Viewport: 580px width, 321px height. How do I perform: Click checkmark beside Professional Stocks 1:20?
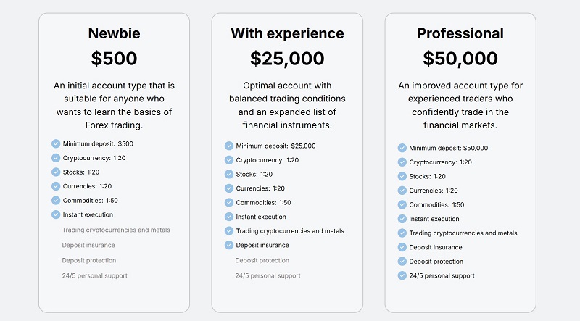click(402, 176)
